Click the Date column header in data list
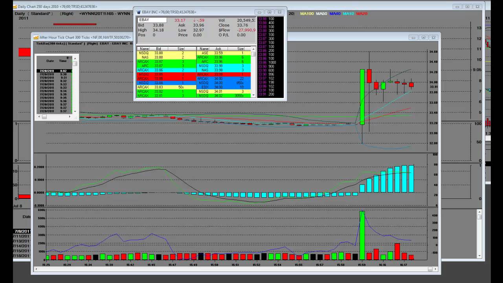Screen dimensions: 503x283 (x=50, y=61)
